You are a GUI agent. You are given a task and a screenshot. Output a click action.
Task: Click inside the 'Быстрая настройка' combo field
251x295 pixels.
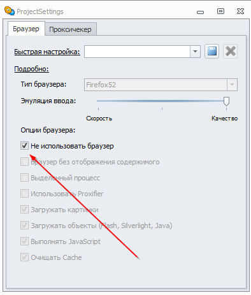point(137,52)
